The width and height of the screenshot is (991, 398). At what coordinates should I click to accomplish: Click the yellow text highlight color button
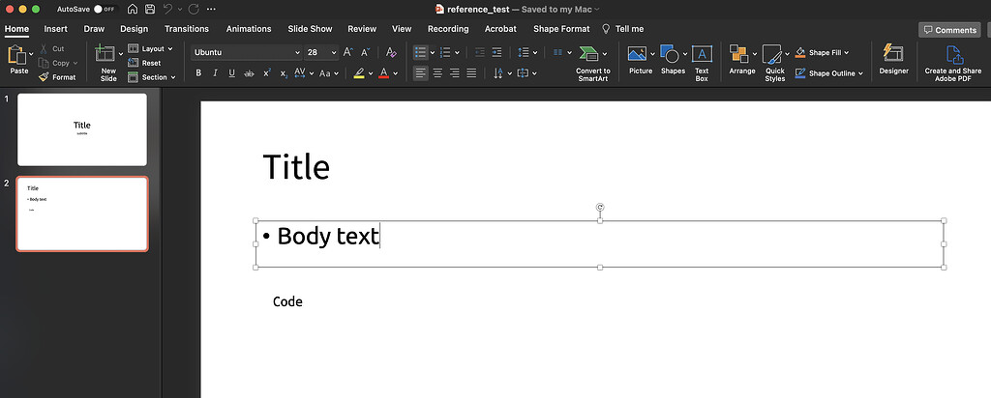359,73
